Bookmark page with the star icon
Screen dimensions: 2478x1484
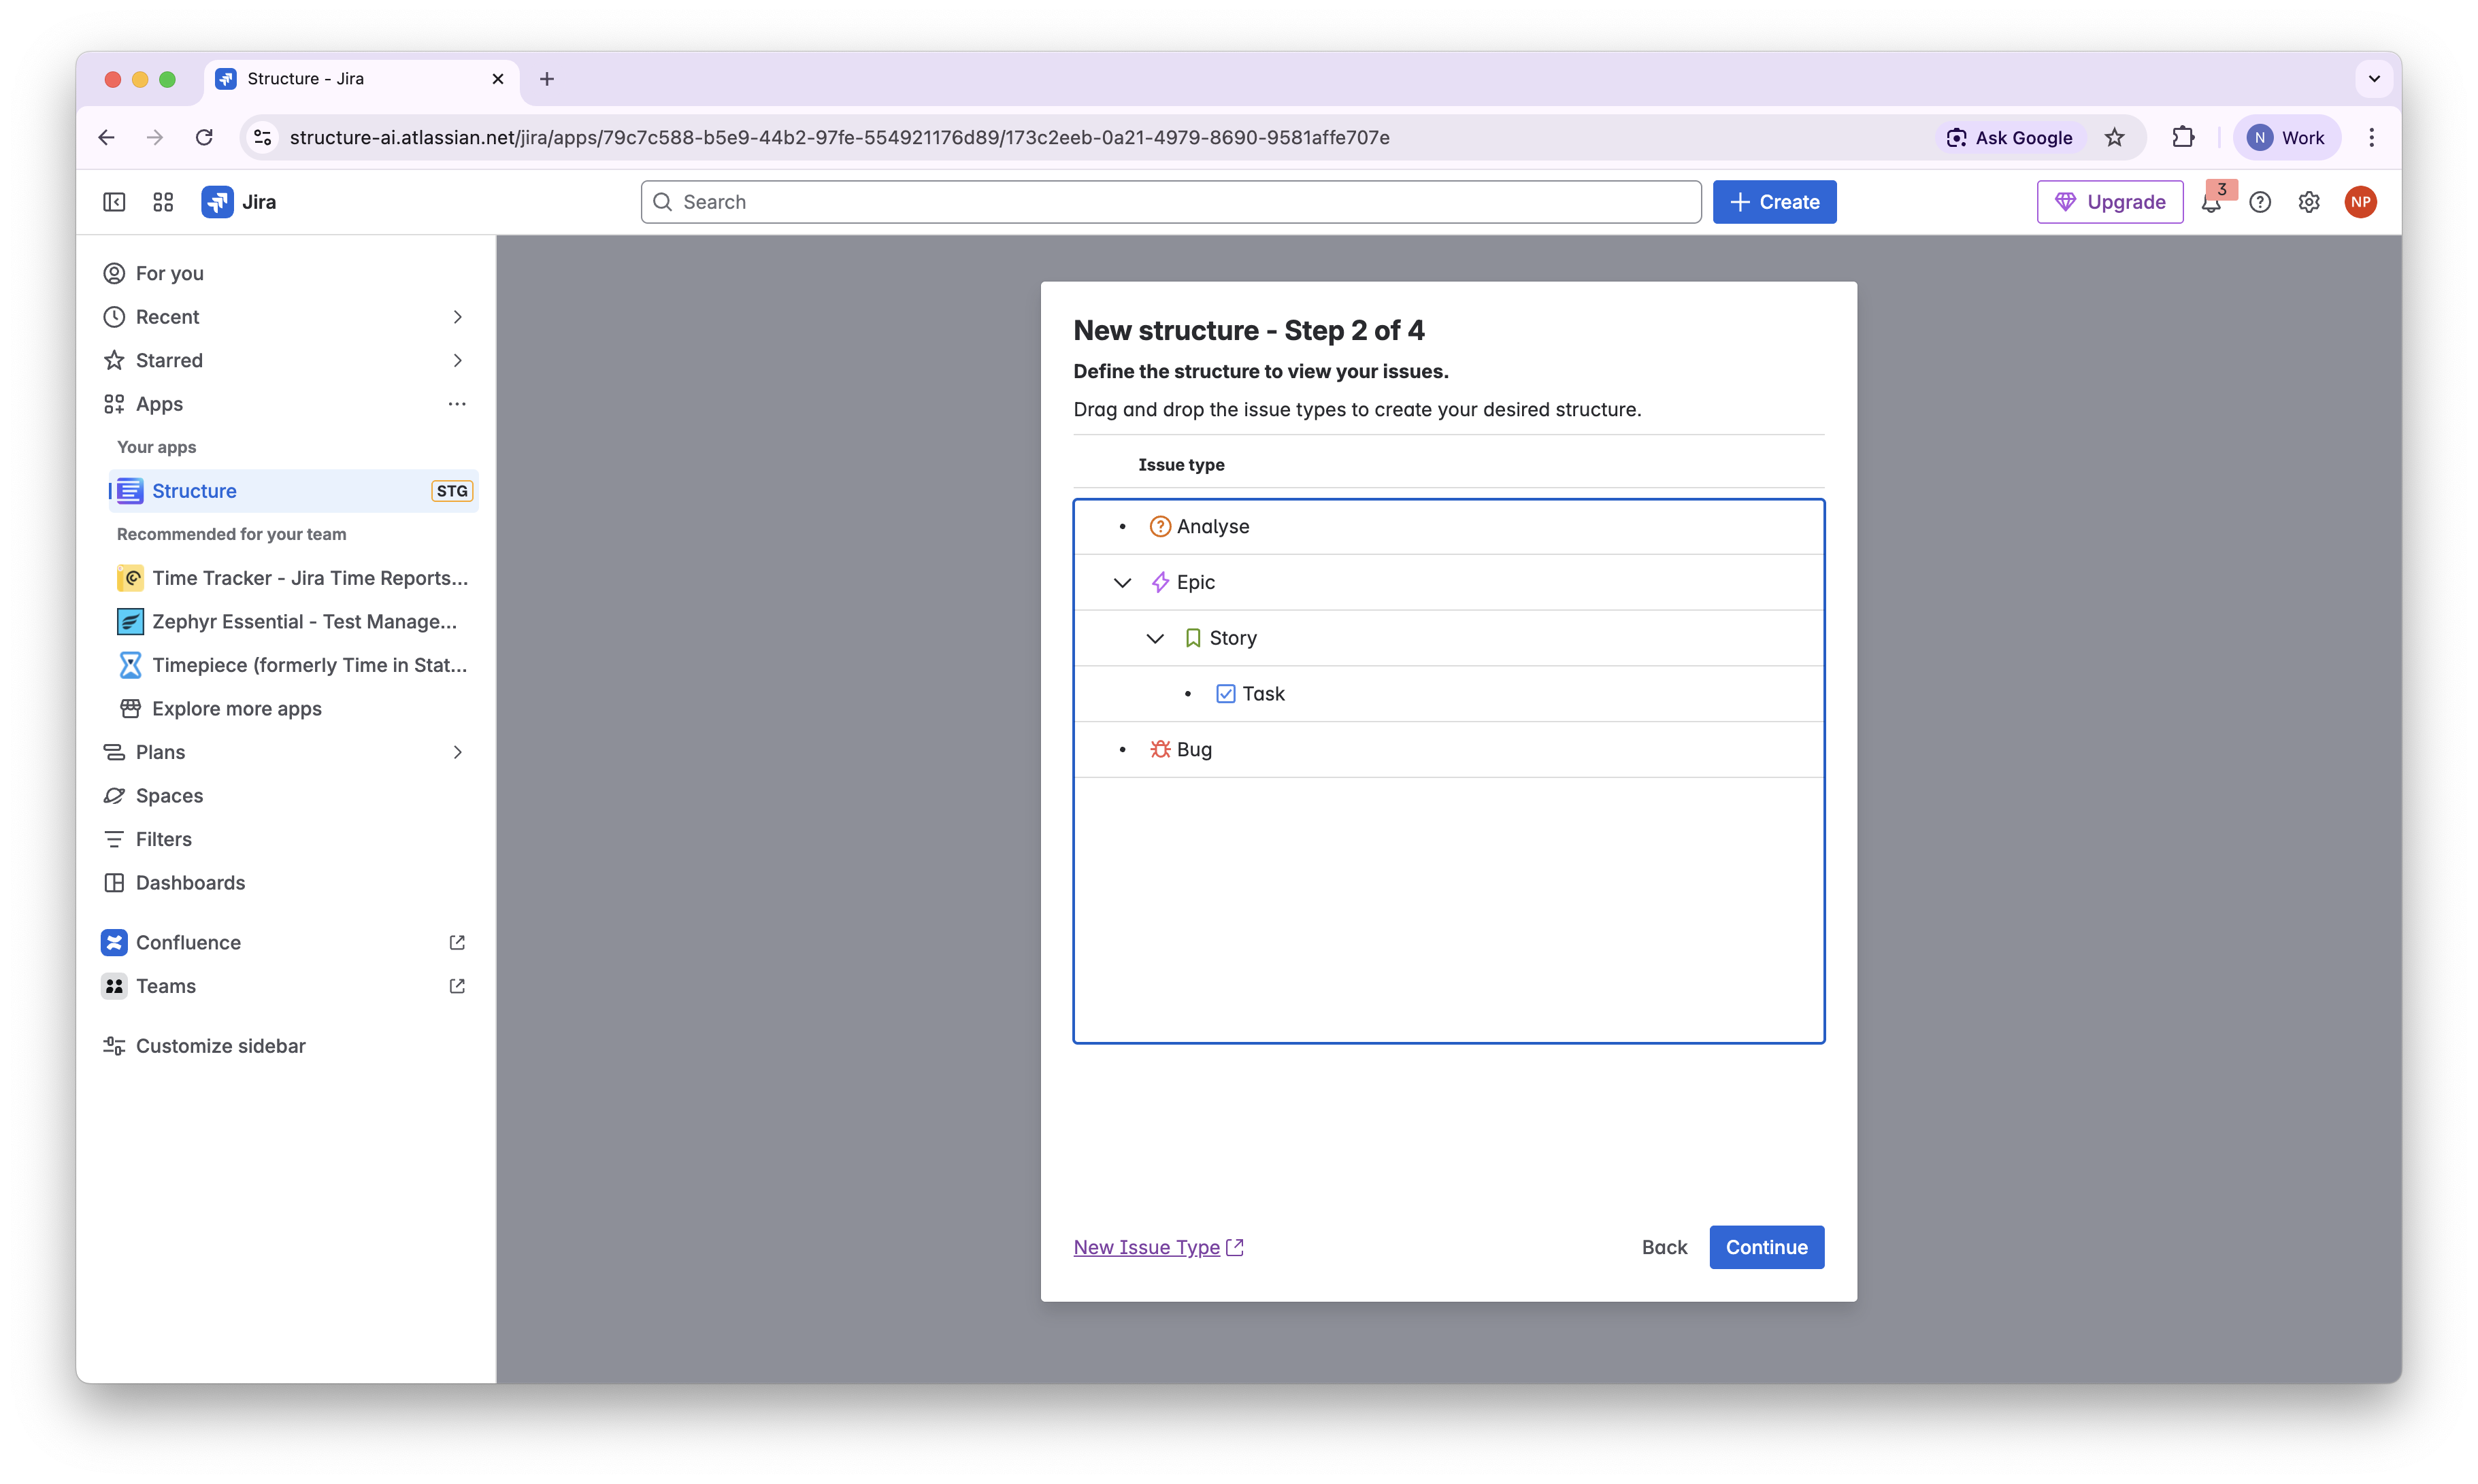[2114, 137]
